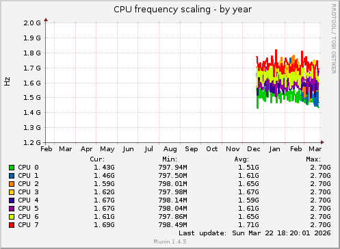The width and height of the screenshot is (340, 249).
Task: Click the '1.5 G' y-axis tick label
Action: click(x=32, y=98)
